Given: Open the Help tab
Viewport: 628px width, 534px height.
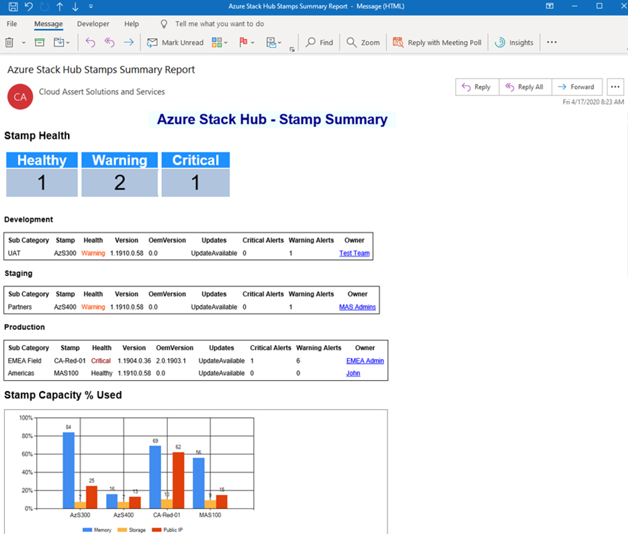Looking at the screenshot, I should click(132, 24).
